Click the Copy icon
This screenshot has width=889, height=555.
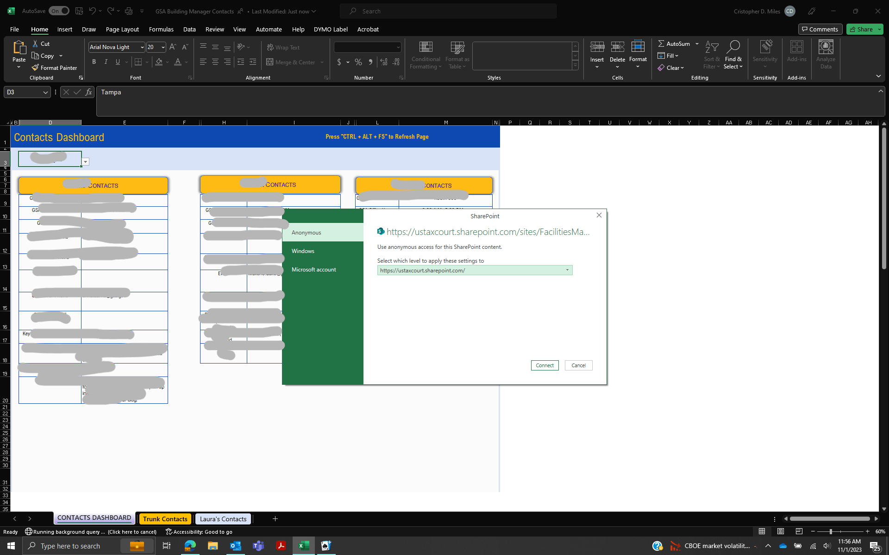pos(36,55)
